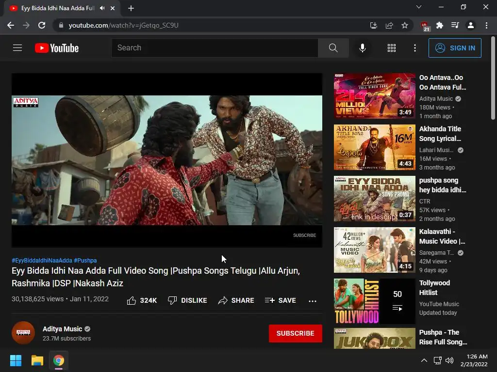
Task: Open Tollywood Hitlist playlist thumbnail
Action: tap(374, 301)
